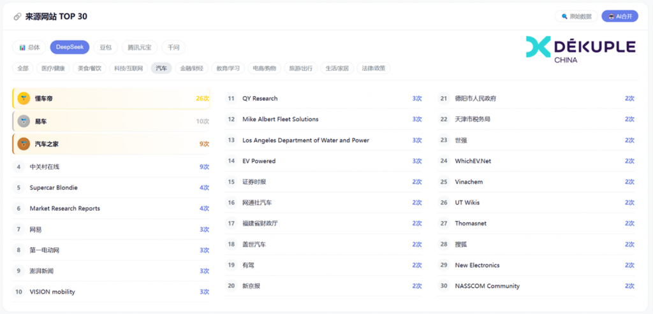Click the bronze medal icon for 汽车之家
Screen dimensions: 653x314
pos(24,144)
